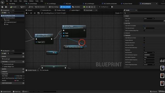165x93 pixels.
Task: Add new macro with MACROS plus icon
Action: pyautogui.click(x=23, y=69)
